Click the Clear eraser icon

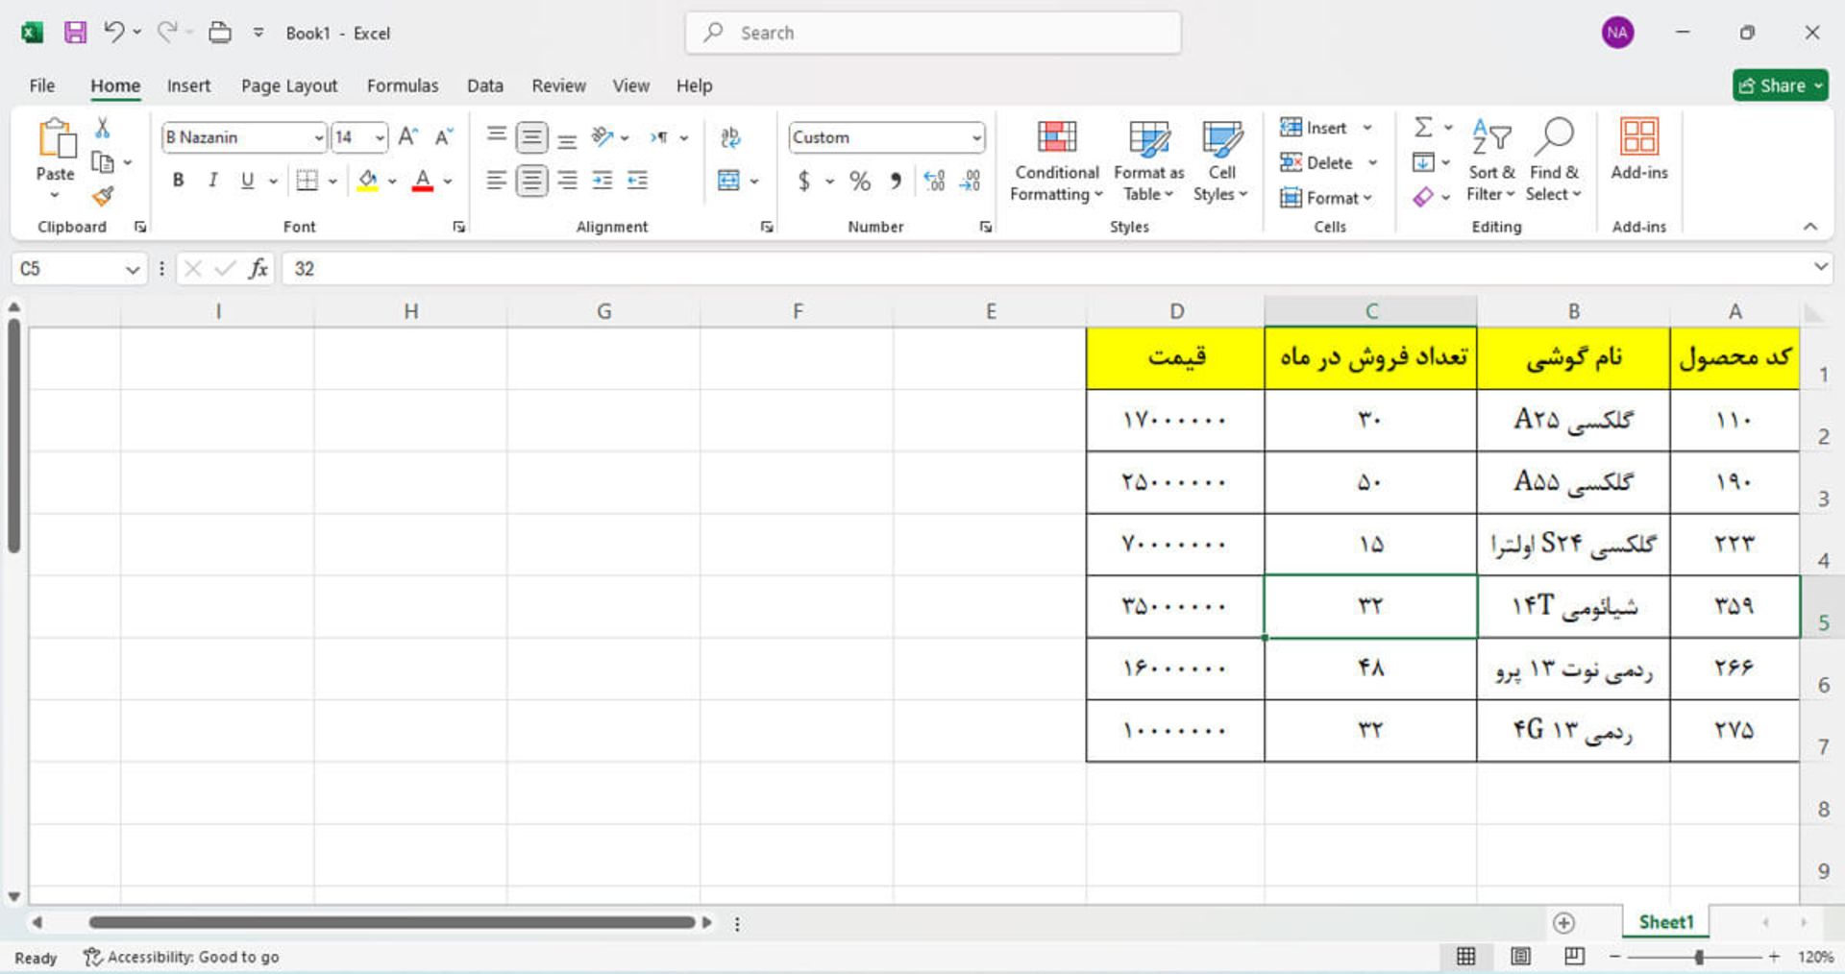tap(1423, 197)
